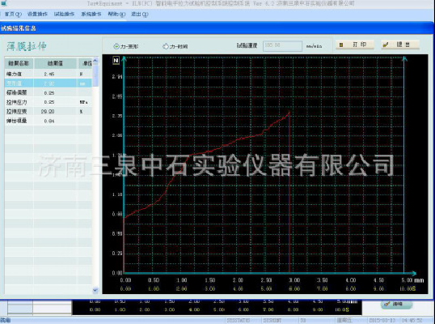Screen dimensions: 435x324
Task: Click the app icon in the title bar
Action: (3, 3)
